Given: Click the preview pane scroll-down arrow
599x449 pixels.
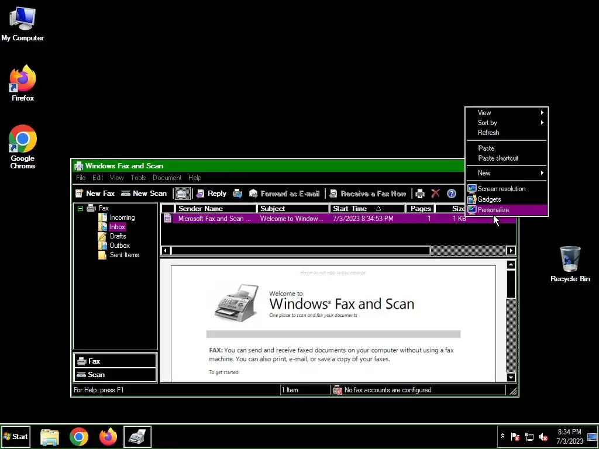Looking at the screenshot, I should pos(511,377).
